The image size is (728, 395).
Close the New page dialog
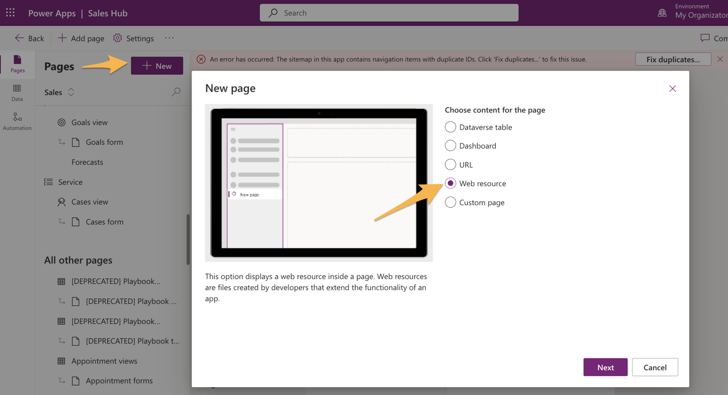click(672, 89)
